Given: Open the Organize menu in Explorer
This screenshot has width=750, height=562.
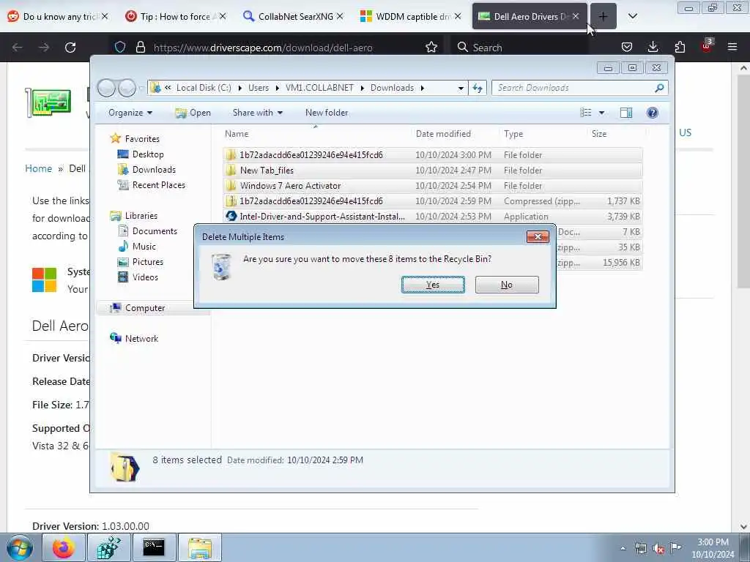Looking at the screenshot, I should click(x=130, y=113).
